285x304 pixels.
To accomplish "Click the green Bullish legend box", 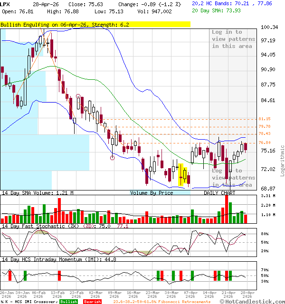I will [69, 302].
